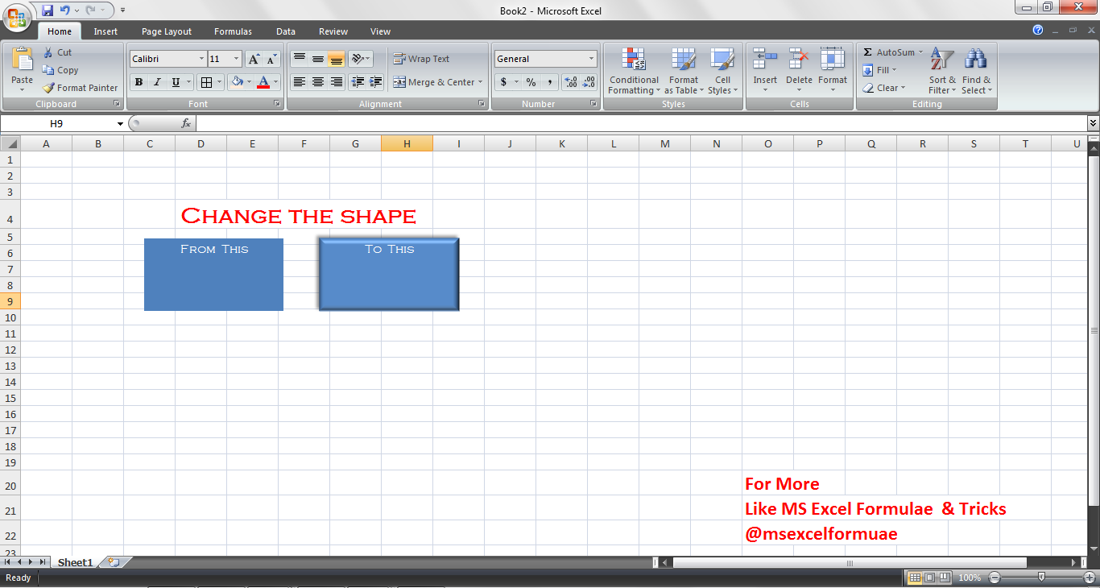Viewport: 1100px width, 588px height.
Task: Click the Paste clipboard icon
Action: (23, 60)
